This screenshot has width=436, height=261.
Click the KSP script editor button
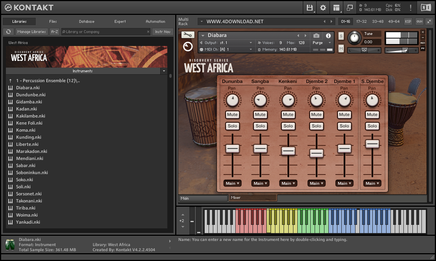[408, 22]
